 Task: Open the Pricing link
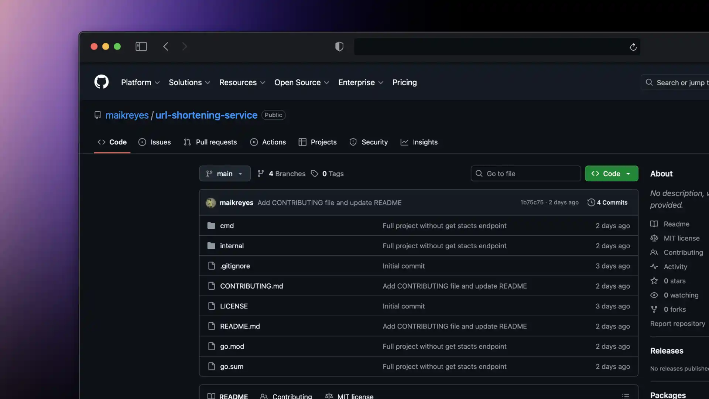pos(404,82)
